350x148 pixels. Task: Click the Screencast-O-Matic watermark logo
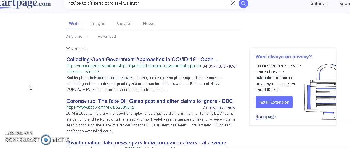tap(37, 138)
